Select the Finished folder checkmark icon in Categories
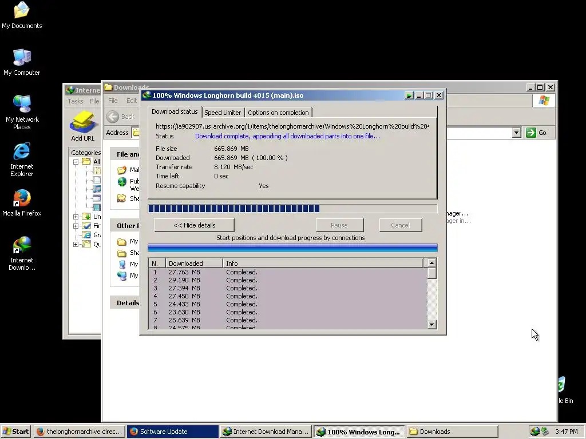This screenshot has width=586, height=439. click(x=86, y=225)
